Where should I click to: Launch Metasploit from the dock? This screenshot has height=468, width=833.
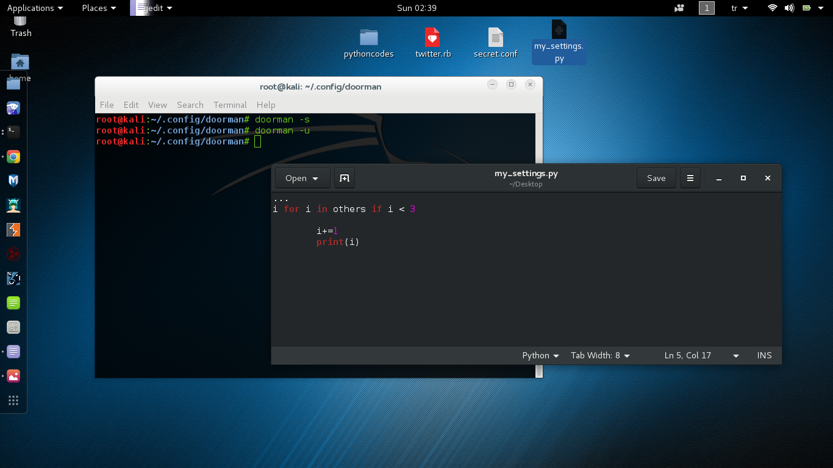[x=13, y=180]
